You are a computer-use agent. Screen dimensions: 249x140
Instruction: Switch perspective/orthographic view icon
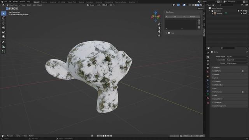tap(159, 35)
